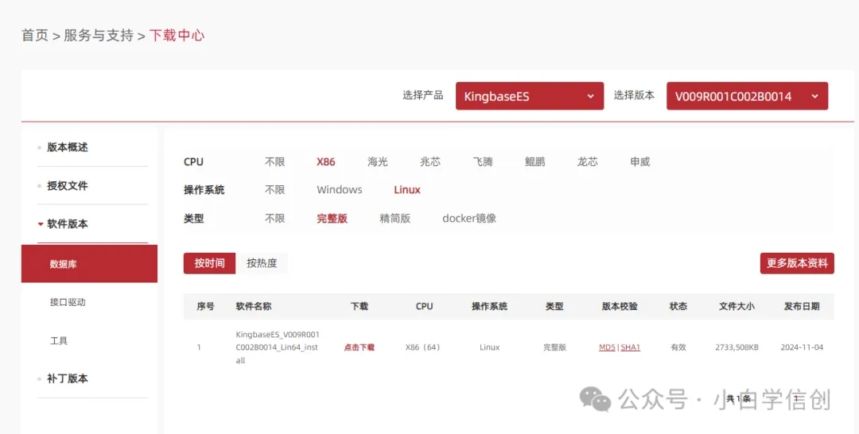Select 飞腾 CPU filter
Image resolution: width=859 pixels, height=434 pixels.
click(483, 162)
